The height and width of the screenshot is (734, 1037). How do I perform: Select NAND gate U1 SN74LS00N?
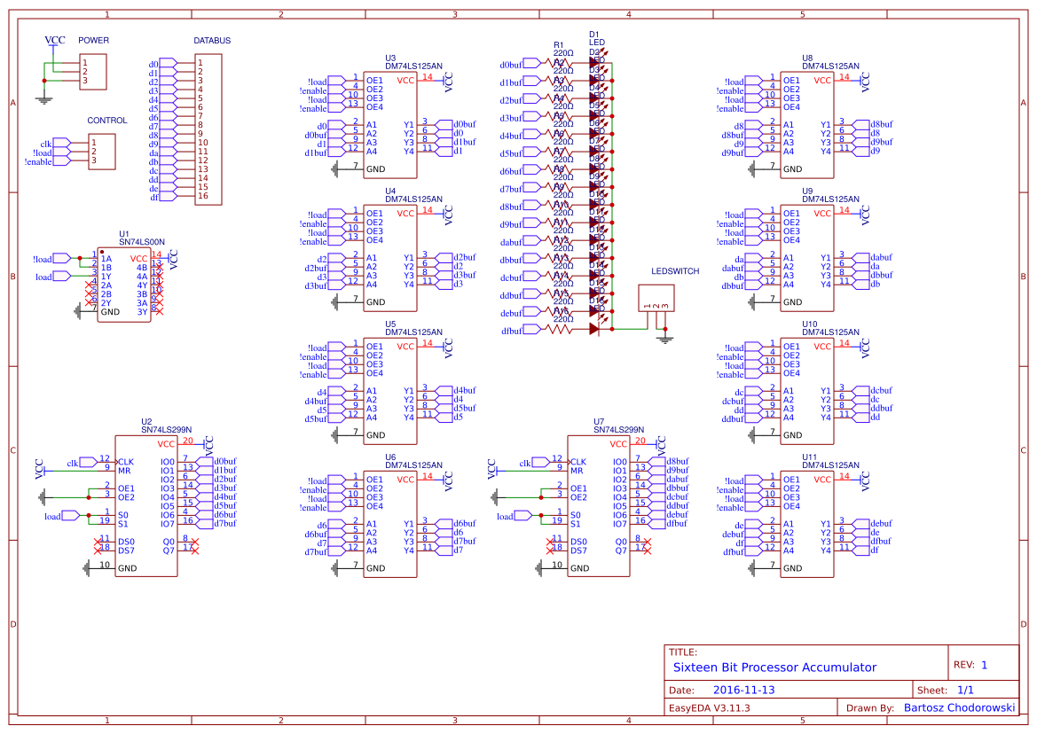pyautogui.click(x=122, y=284)
